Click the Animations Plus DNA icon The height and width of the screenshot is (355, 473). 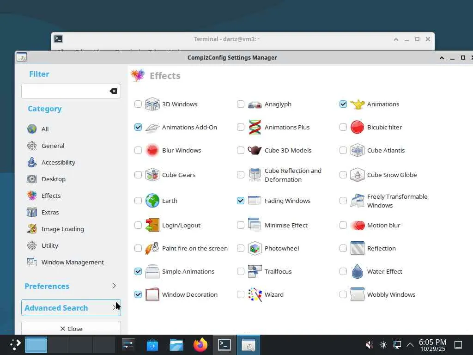tap(255, 128)
